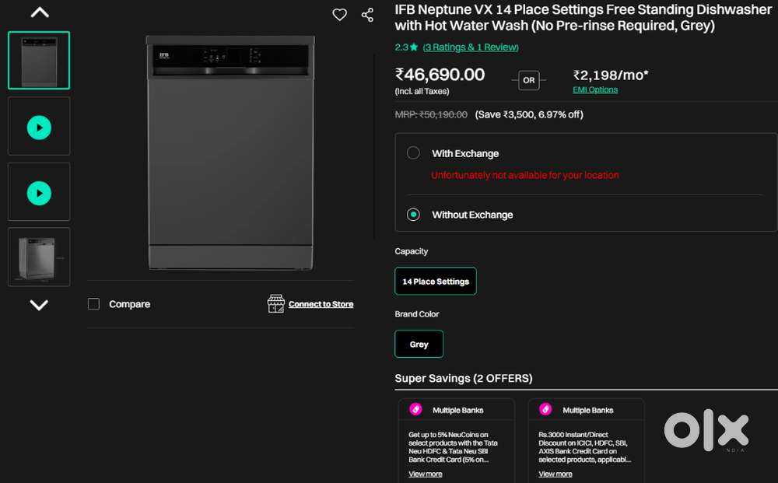The width and height of the screenshot is (778, 483).
Task: Play the first product video thumbnail
Action: pos(39,128)
